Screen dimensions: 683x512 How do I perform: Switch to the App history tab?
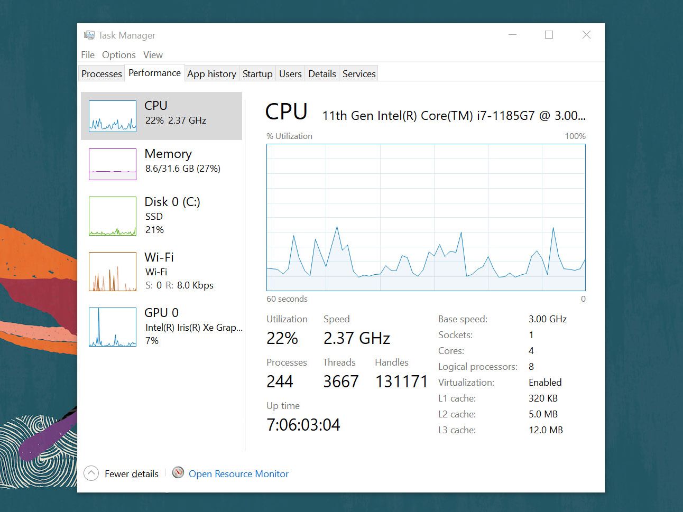coord(211,74)
